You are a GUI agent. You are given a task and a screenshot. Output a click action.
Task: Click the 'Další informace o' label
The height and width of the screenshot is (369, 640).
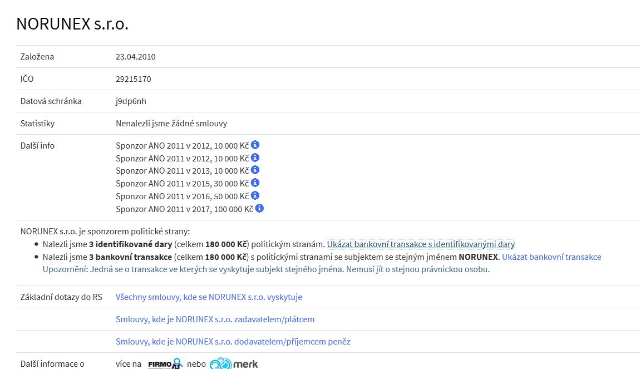pos(52,363)
